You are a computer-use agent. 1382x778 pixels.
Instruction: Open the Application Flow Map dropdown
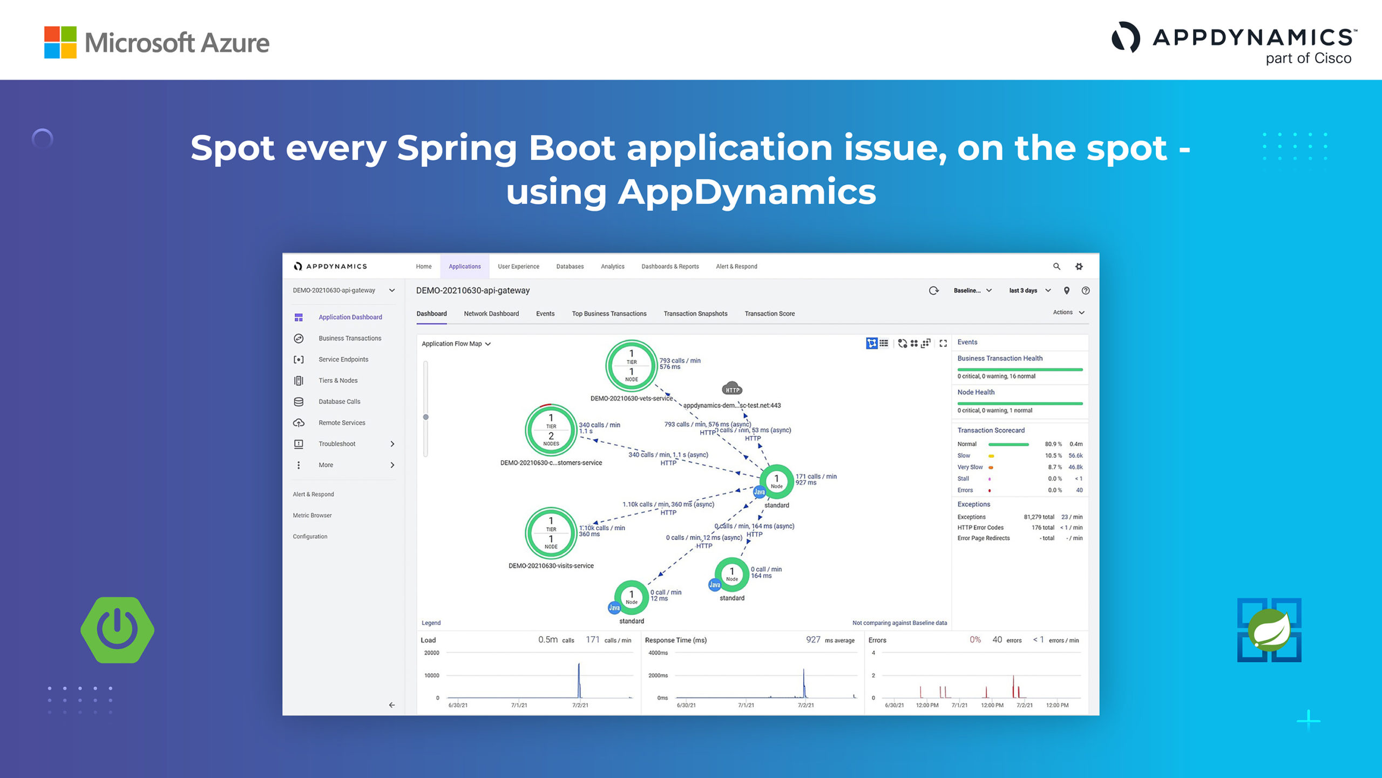point(456,344)
